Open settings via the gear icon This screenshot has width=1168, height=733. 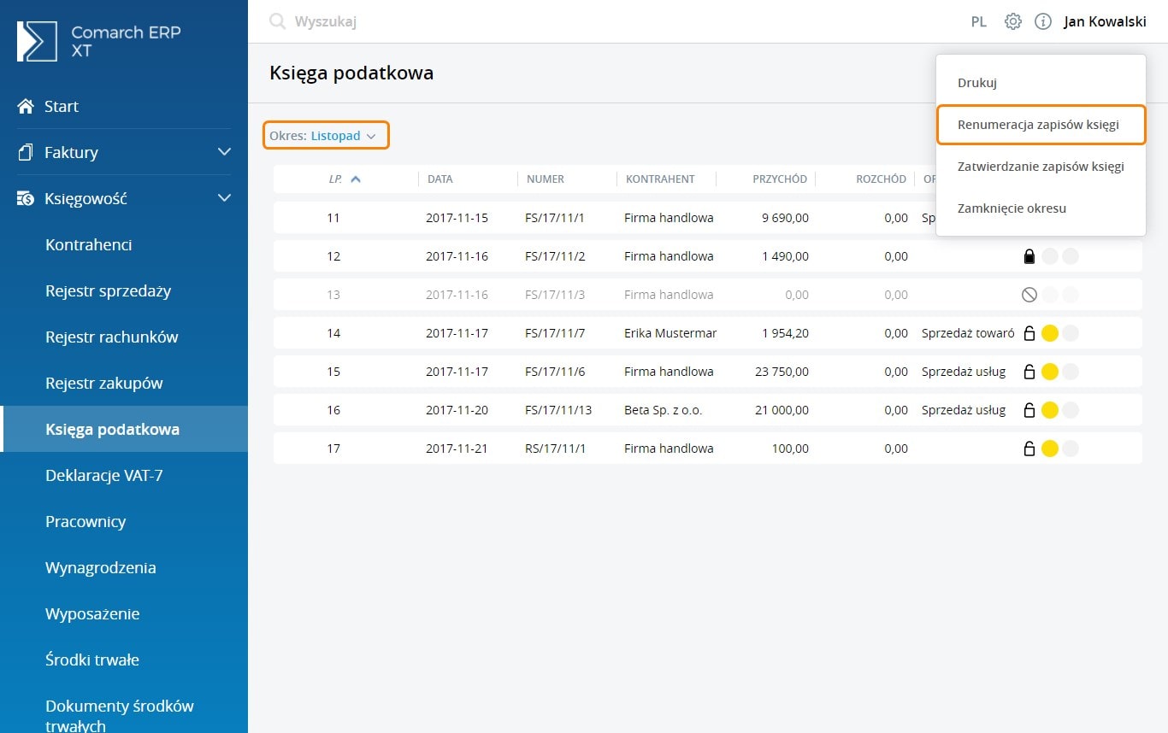pos(1013,21)
